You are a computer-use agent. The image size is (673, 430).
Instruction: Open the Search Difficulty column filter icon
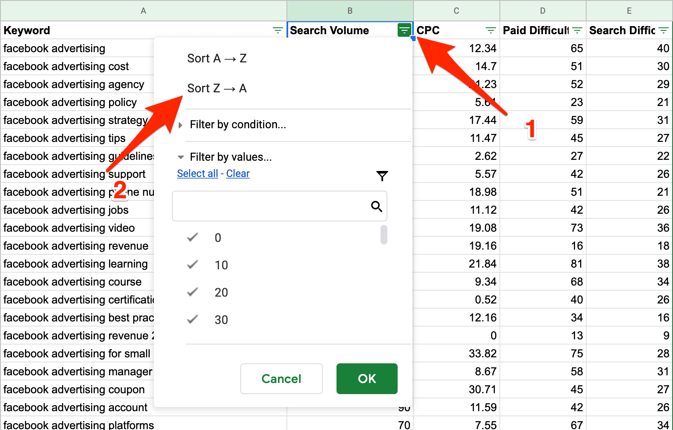tap(664, 30)
